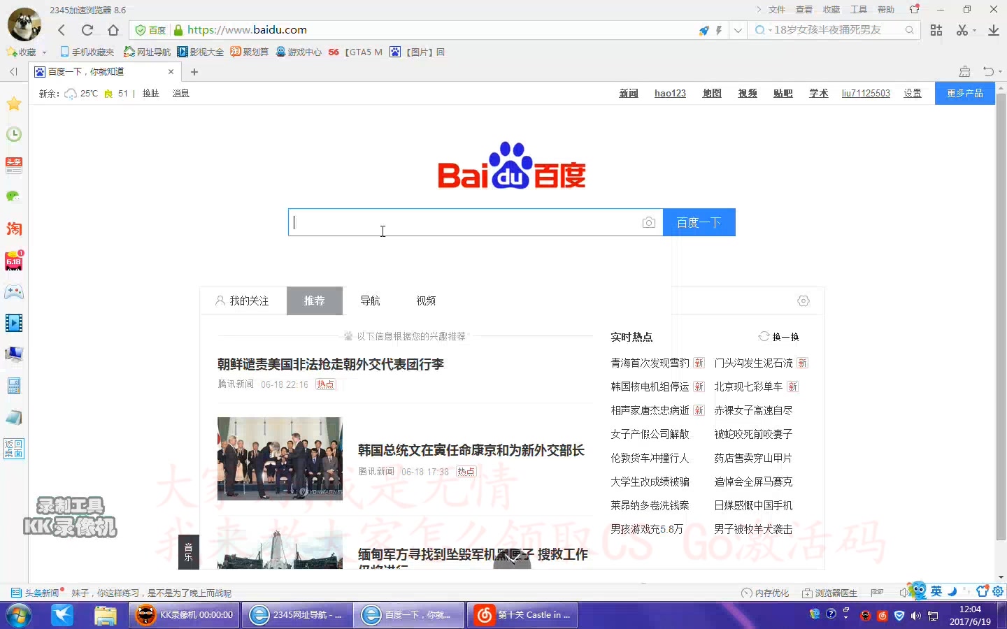
Task: Switch to the 导航 tab
Action: pos(370,301)
